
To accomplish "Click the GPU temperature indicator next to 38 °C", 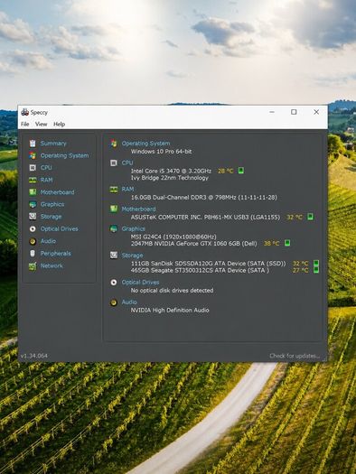I will coord(287,243).
